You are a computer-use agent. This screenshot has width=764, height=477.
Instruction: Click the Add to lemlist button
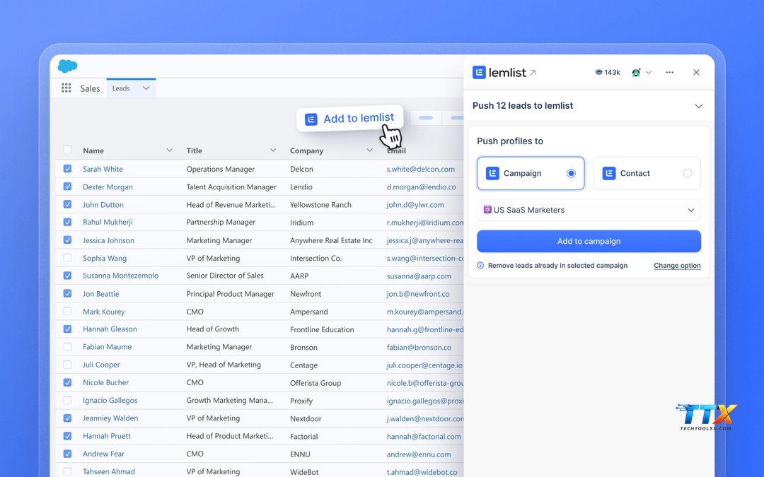tap(350, 118)
